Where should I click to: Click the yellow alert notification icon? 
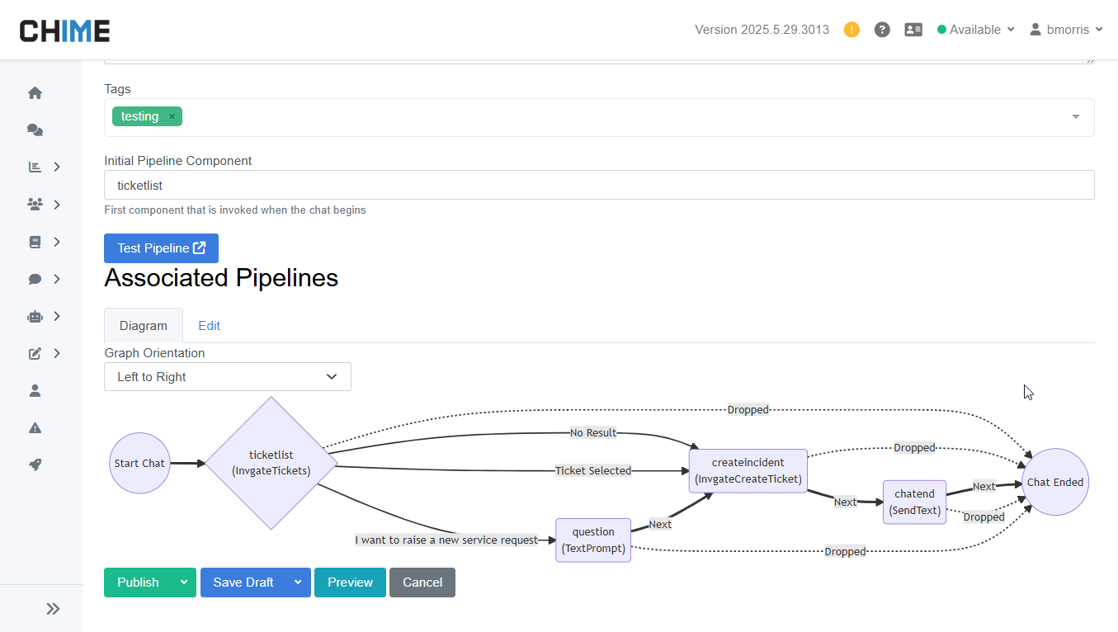(x=851, y=30)
